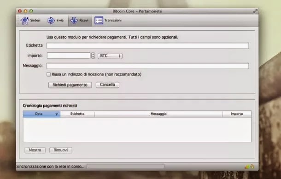Click the synchronization progress bar
Viewport: 281px width, 179px height.
click(x=125, y=167)
